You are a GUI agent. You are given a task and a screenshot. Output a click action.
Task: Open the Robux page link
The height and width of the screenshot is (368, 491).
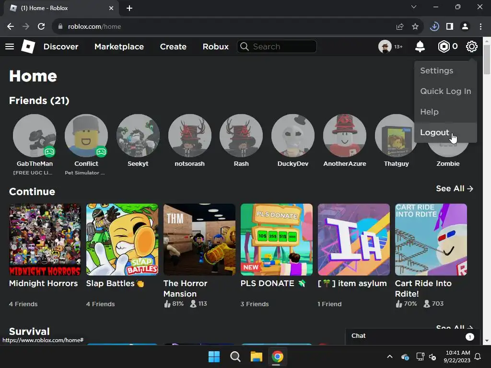point(215,46)
